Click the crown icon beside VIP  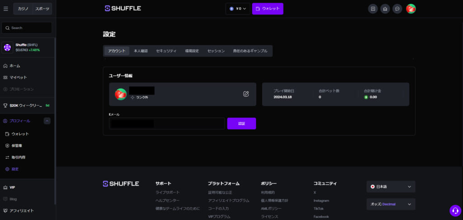point(5,187)
